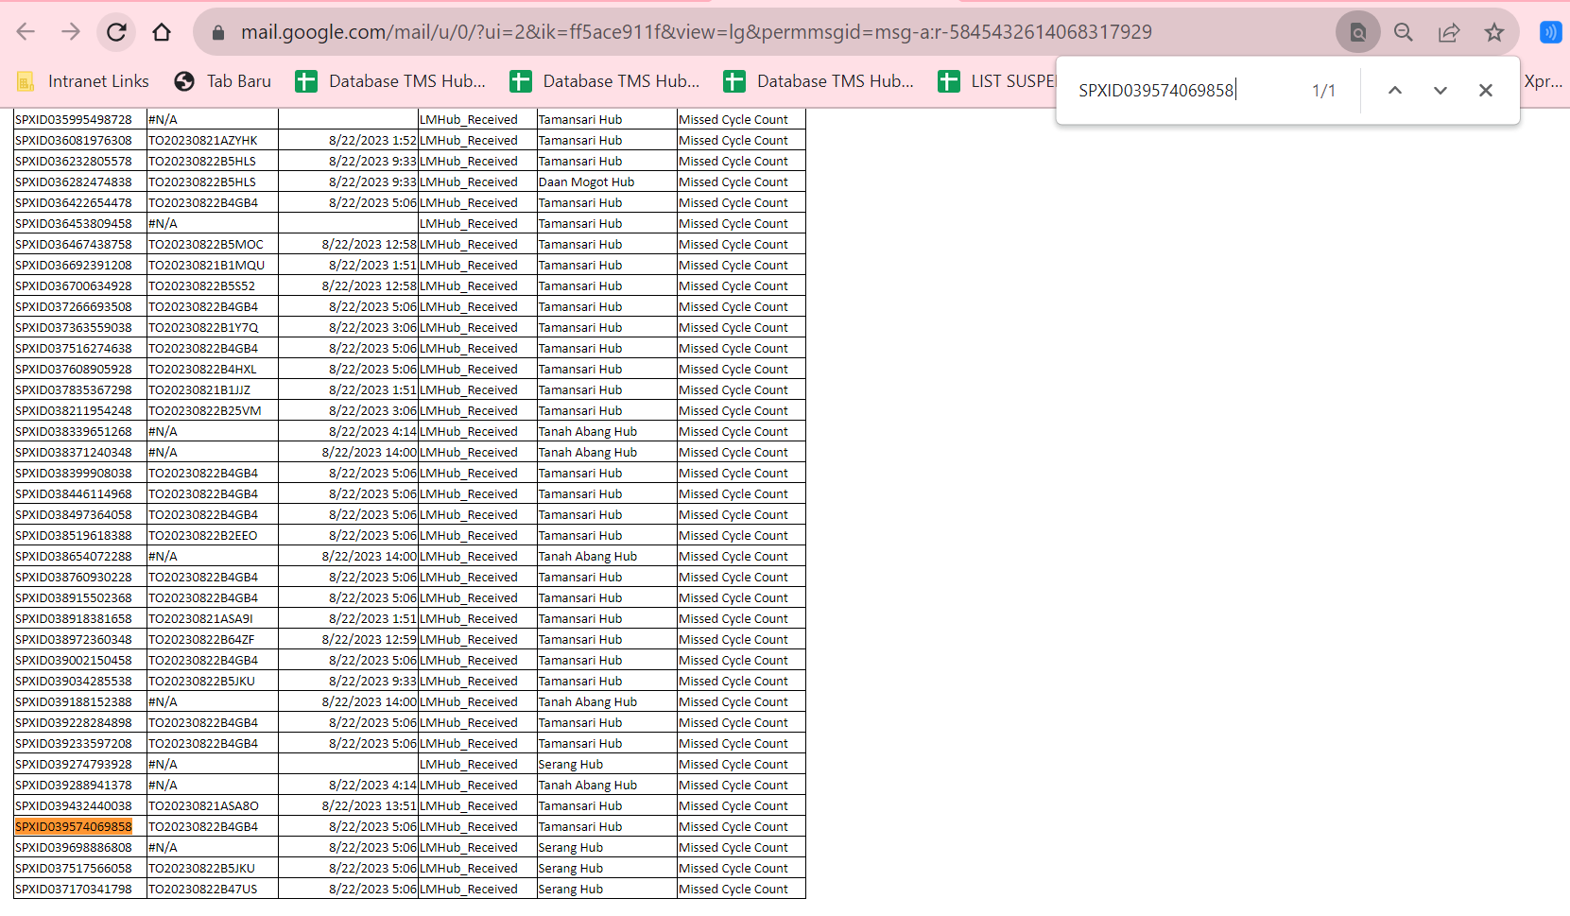Viewport: 1570px width, 916px height.
Task: Open the third Database TMS Hub bookmark
Action: [819, 81]
